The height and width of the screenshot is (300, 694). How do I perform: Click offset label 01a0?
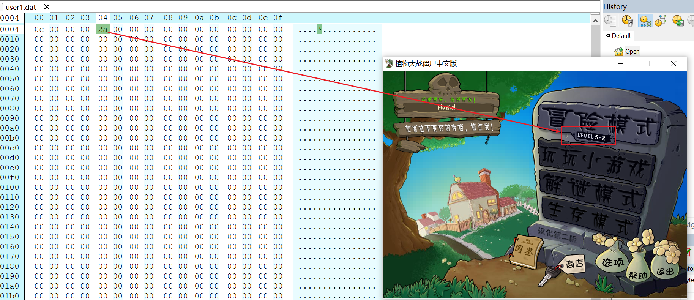(x=9, y=286)
